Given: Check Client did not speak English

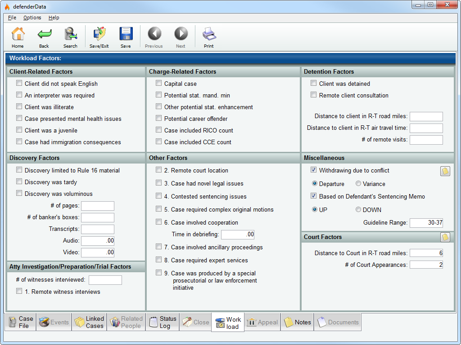Looking at the screenshot, I should [19, 83].
